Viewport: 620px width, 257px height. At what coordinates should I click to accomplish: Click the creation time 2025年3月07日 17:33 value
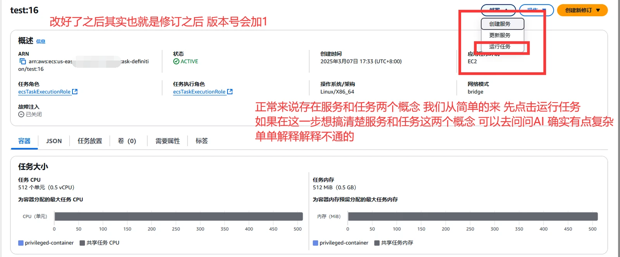tap(361, 62)
